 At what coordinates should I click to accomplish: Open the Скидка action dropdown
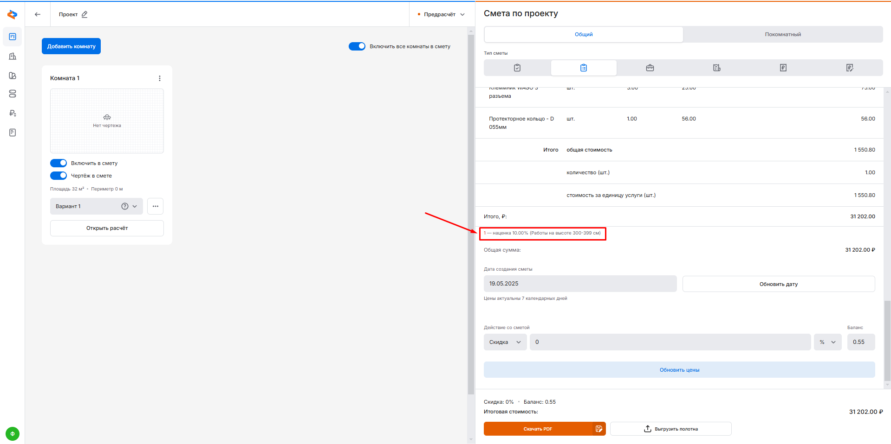505,342
